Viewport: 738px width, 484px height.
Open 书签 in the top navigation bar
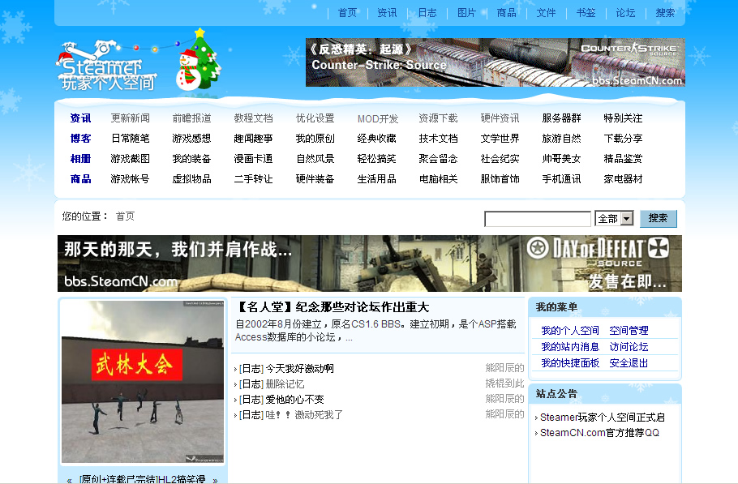point(586,13)
